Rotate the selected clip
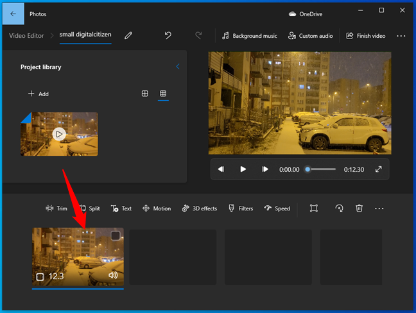This screenshot has height=313, width=416. tap(339, 208)
